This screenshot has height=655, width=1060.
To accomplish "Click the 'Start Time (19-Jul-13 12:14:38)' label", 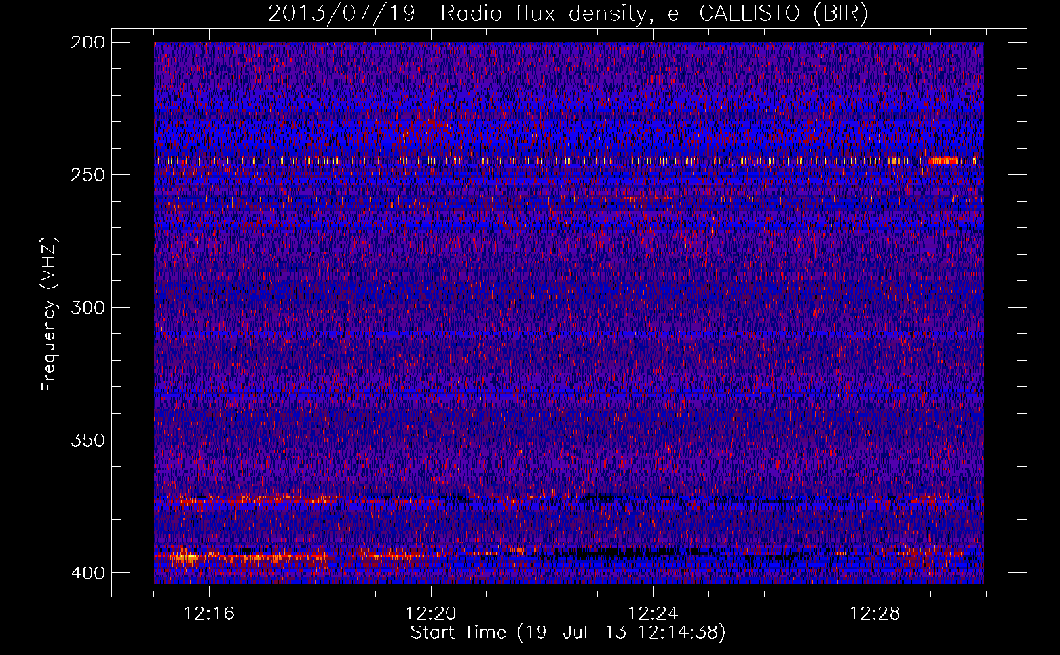I will (568, 633).
